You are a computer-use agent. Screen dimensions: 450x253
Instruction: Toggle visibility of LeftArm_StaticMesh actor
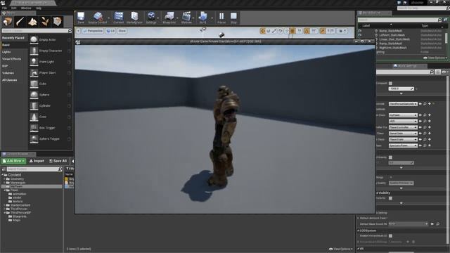(360, 35)
